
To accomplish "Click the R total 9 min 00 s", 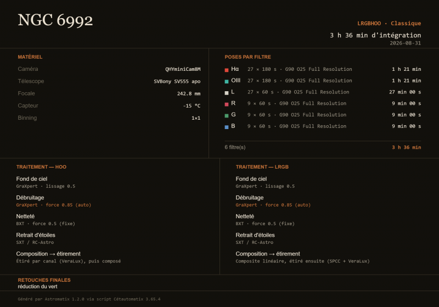I will point(407,104).
